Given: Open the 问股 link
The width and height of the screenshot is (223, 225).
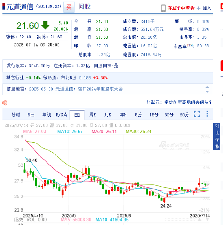Looking at the screenshot, I should (x=85, y=7).
